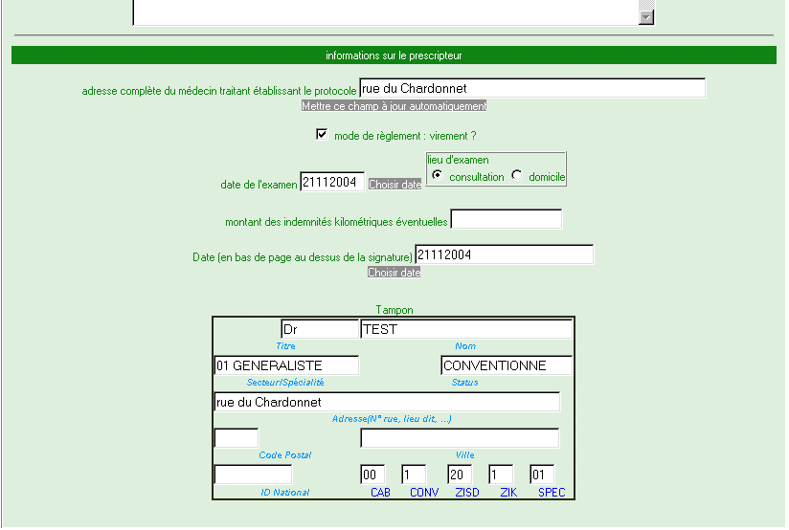The image size is (789, 530).
Task: Click 'Choisir date' next to date de l'examen
Action: pyautogui.click(x=394, y=184)
